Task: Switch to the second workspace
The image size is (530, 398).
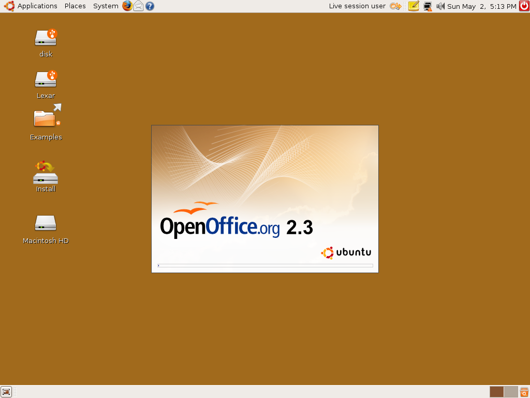Action: pos(511,392)
